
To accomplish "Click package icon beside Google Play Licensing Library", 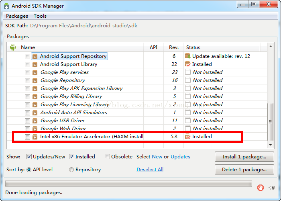I will pyautogui.click(x=35, y=105).
